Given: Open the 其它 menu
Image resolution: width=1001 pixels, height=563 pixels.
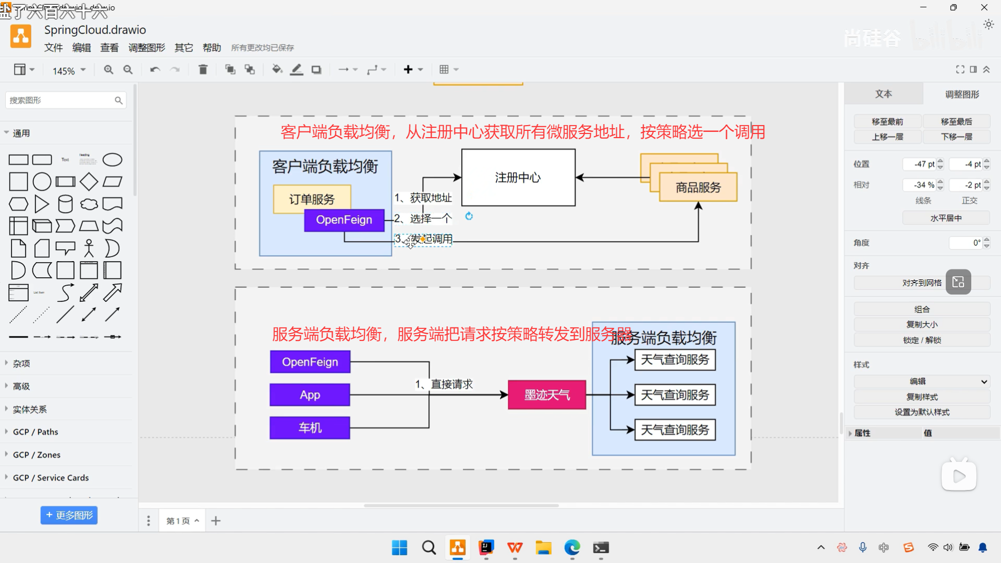Looking at the screenshot, I should 184,47.
